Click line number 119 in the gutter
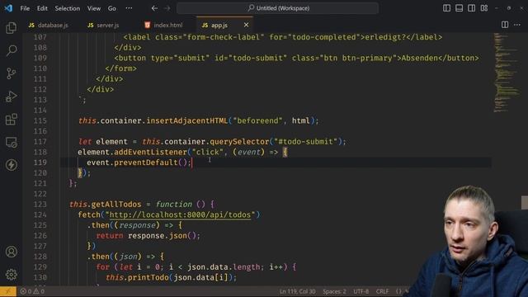 [x=40, y=163]
